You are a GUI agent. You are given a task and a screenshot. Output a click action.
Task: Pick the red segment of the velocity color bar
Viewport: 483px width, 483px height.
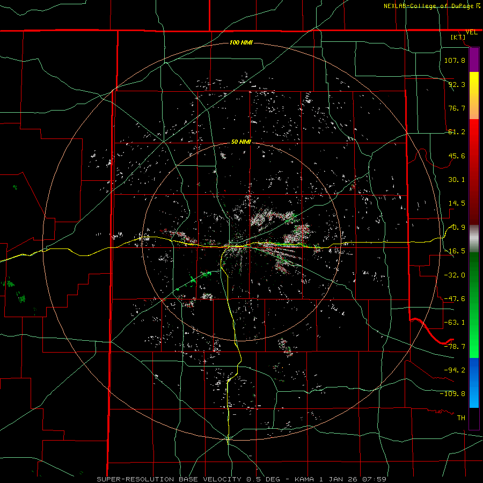(x=474, y=172)
